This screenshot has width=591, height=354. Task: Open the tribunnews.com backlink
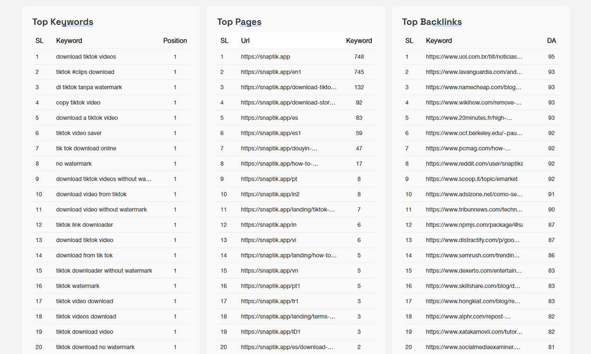[x=474, y=210]
